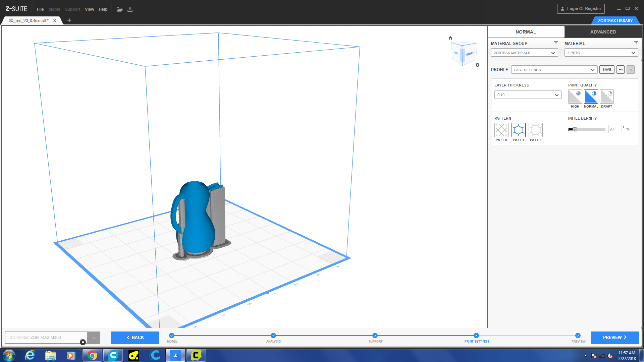Decrease infill density with minus stepper

pos(623,131)
